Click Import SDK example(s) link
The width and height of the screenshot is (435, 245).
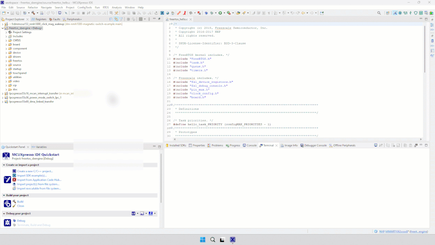(x=32, y=176)
